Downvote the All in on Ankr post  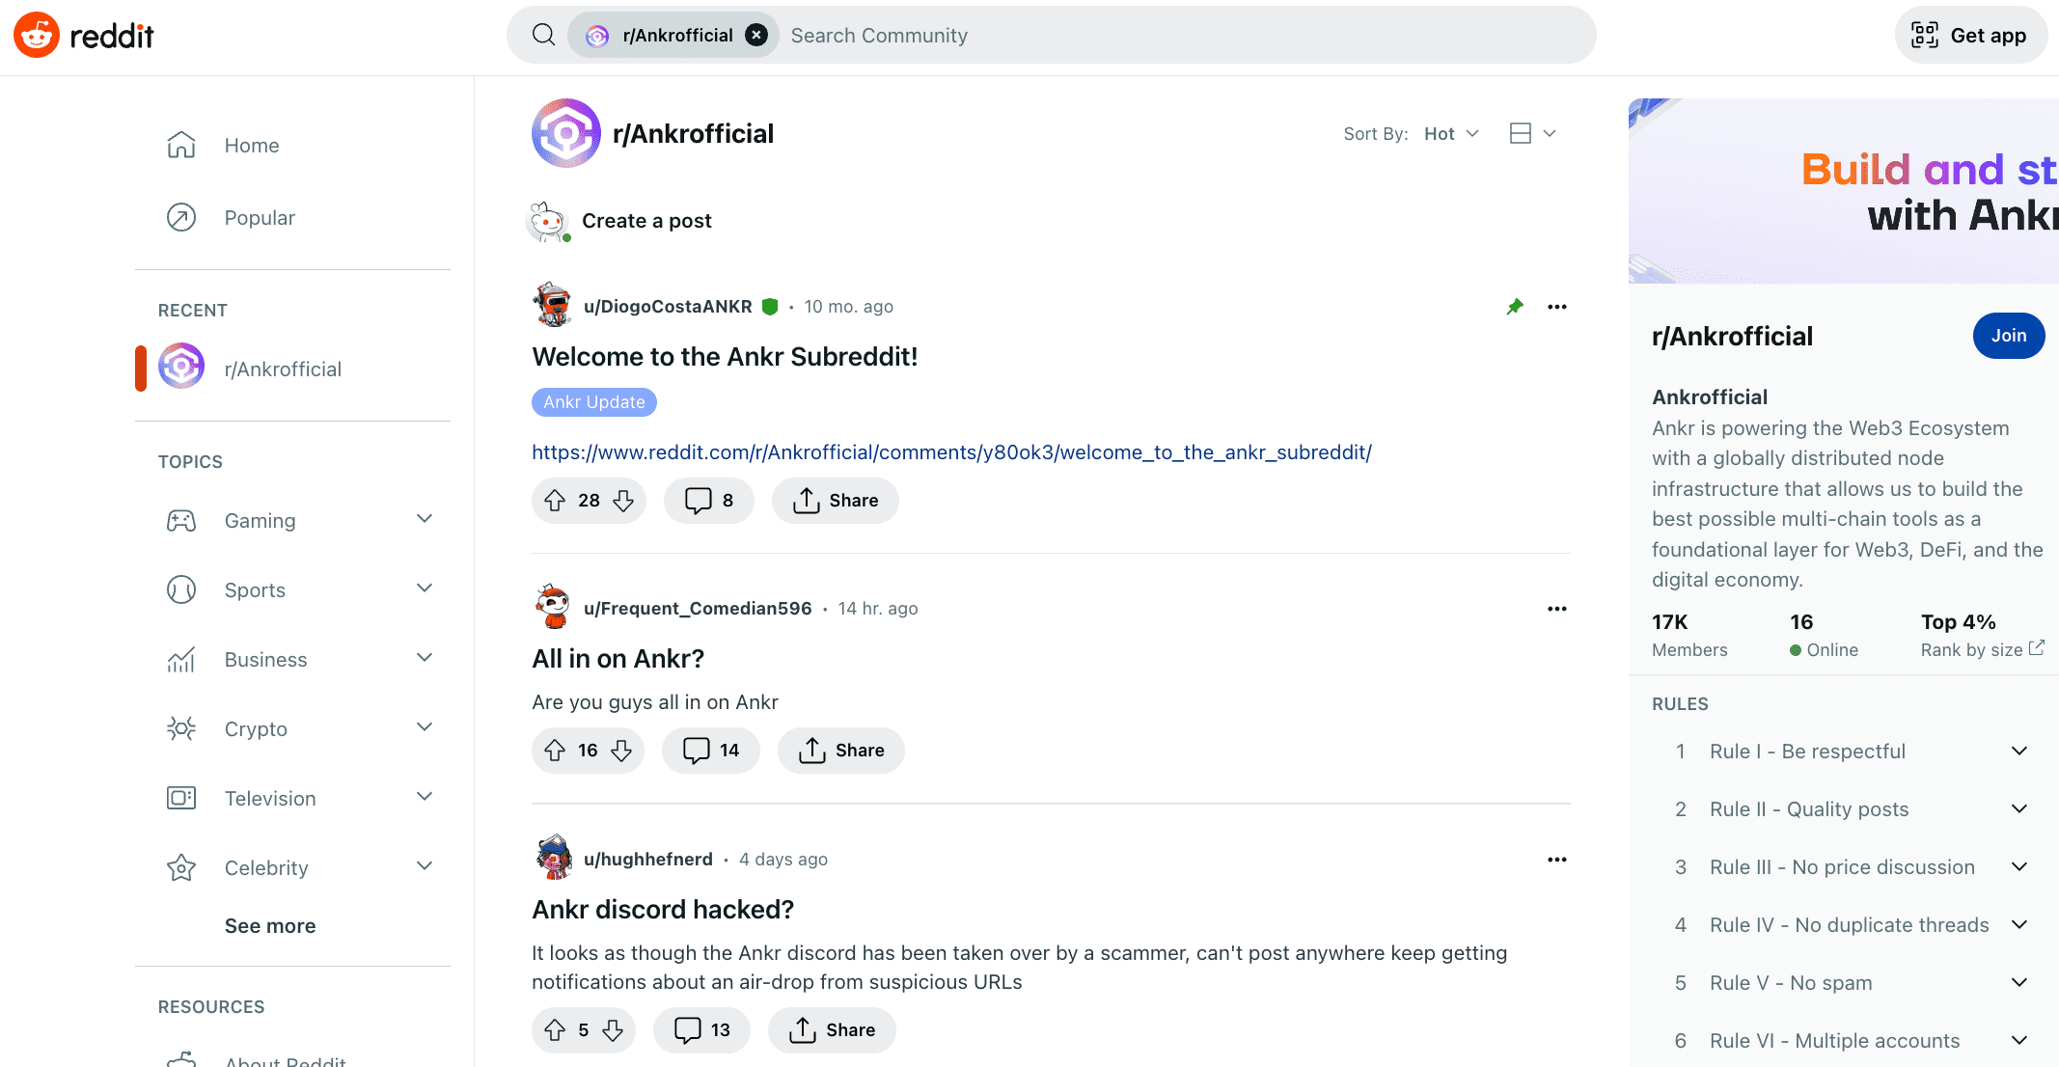[622, 751]
